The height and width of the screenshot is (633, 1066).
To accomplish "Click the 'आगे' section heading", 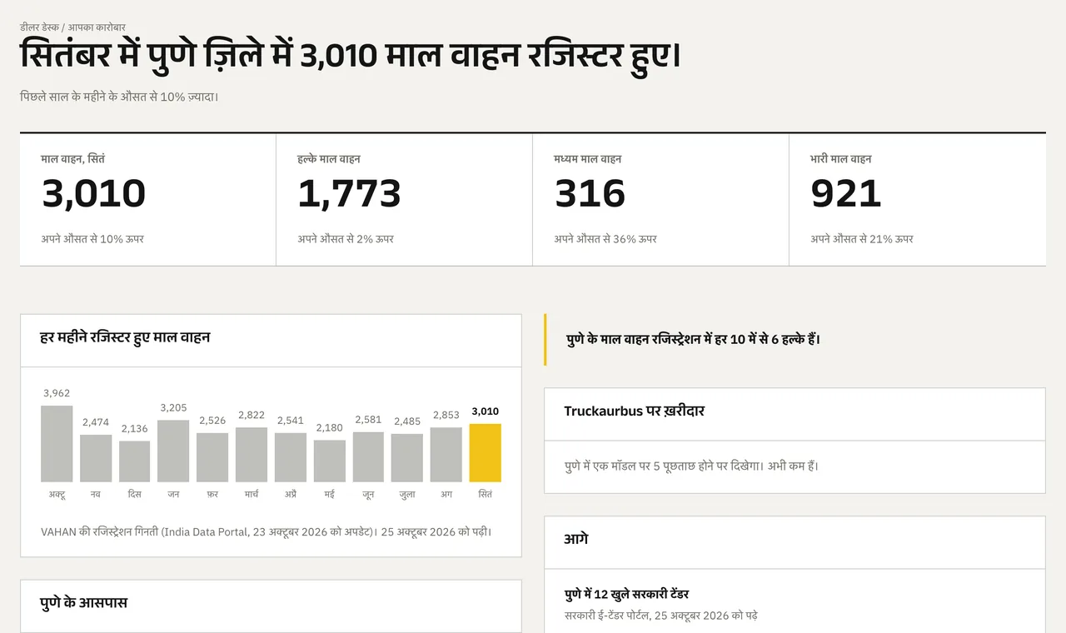I will (576, 539).
